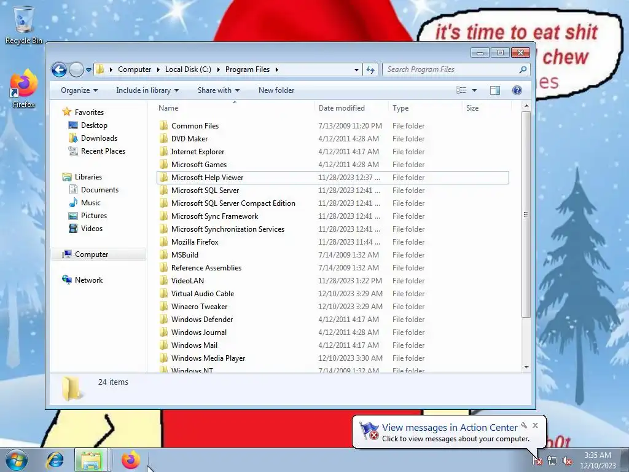
Task: Open Include in library menu
Action: [147, 90]
